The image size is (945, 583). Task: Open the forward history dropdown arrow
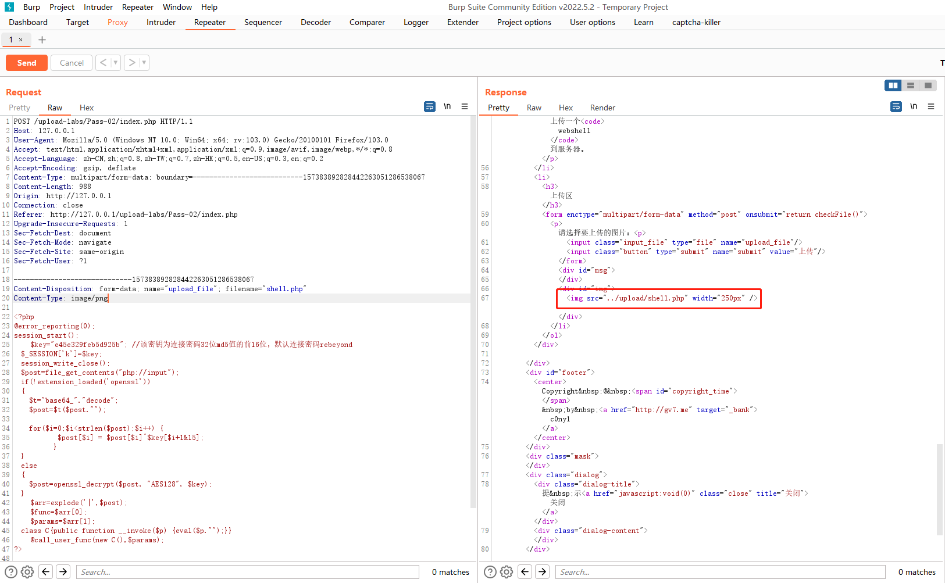(144, 63)
